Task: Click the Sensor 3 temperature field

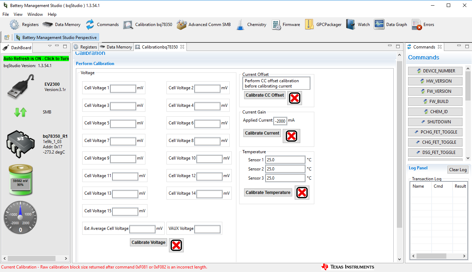Action: tap(285, 178)
